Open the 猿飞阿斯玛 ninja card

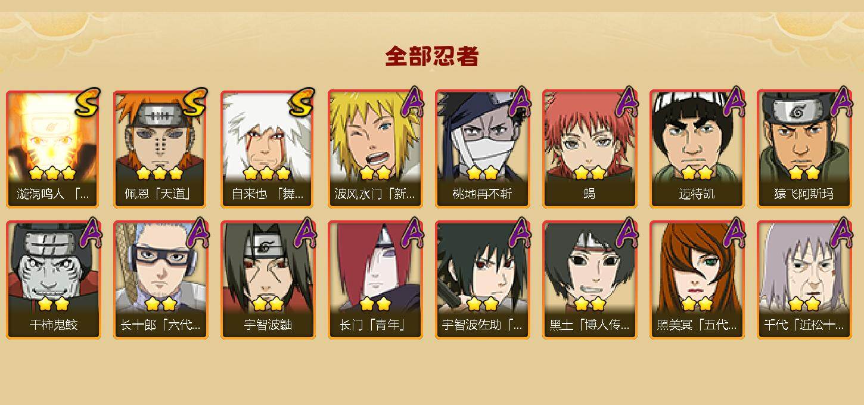point(804,149)
